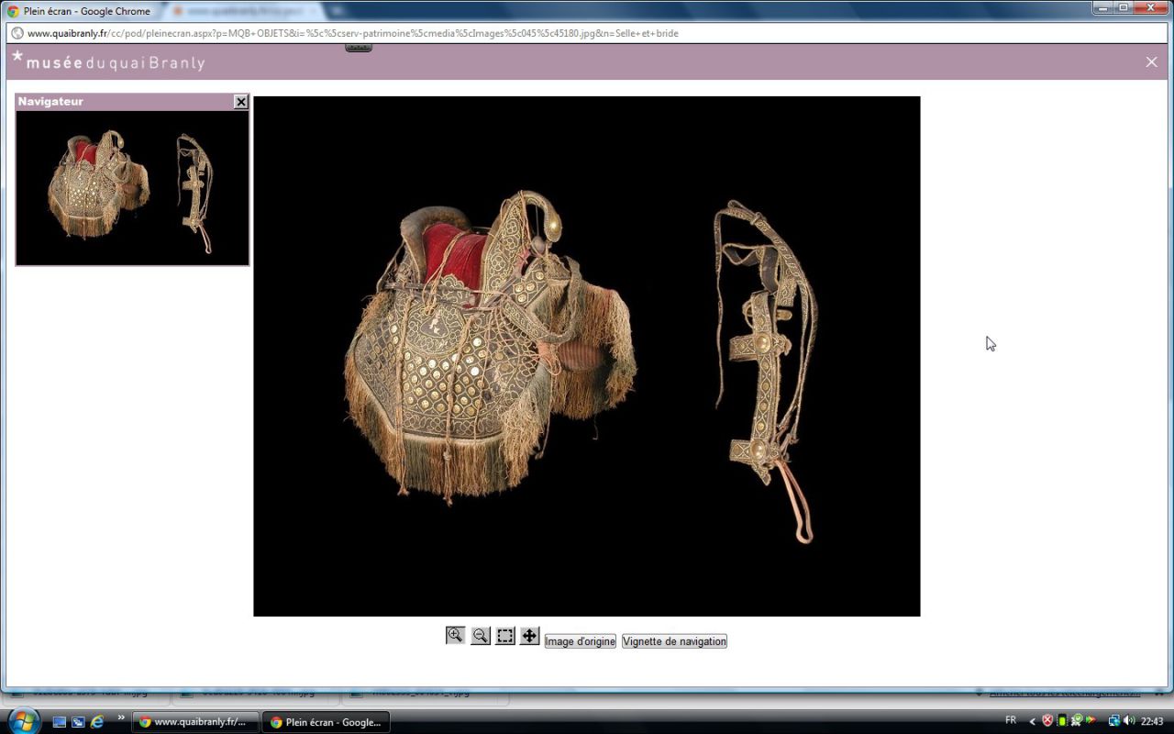The image size is (1174, 734).
Task: Close the full-screen viewer with the white X
Action: 1151,62
